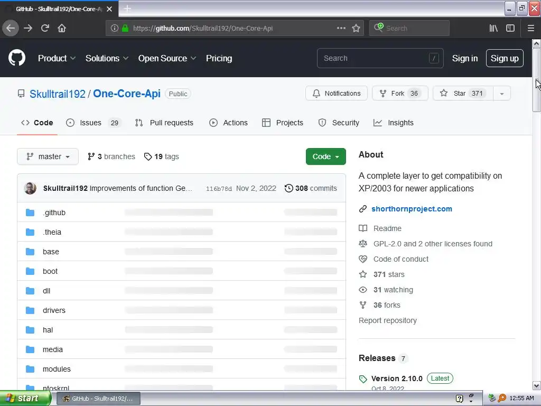Open browser home page icon
The image size is (541, 406).
(62, 28)
